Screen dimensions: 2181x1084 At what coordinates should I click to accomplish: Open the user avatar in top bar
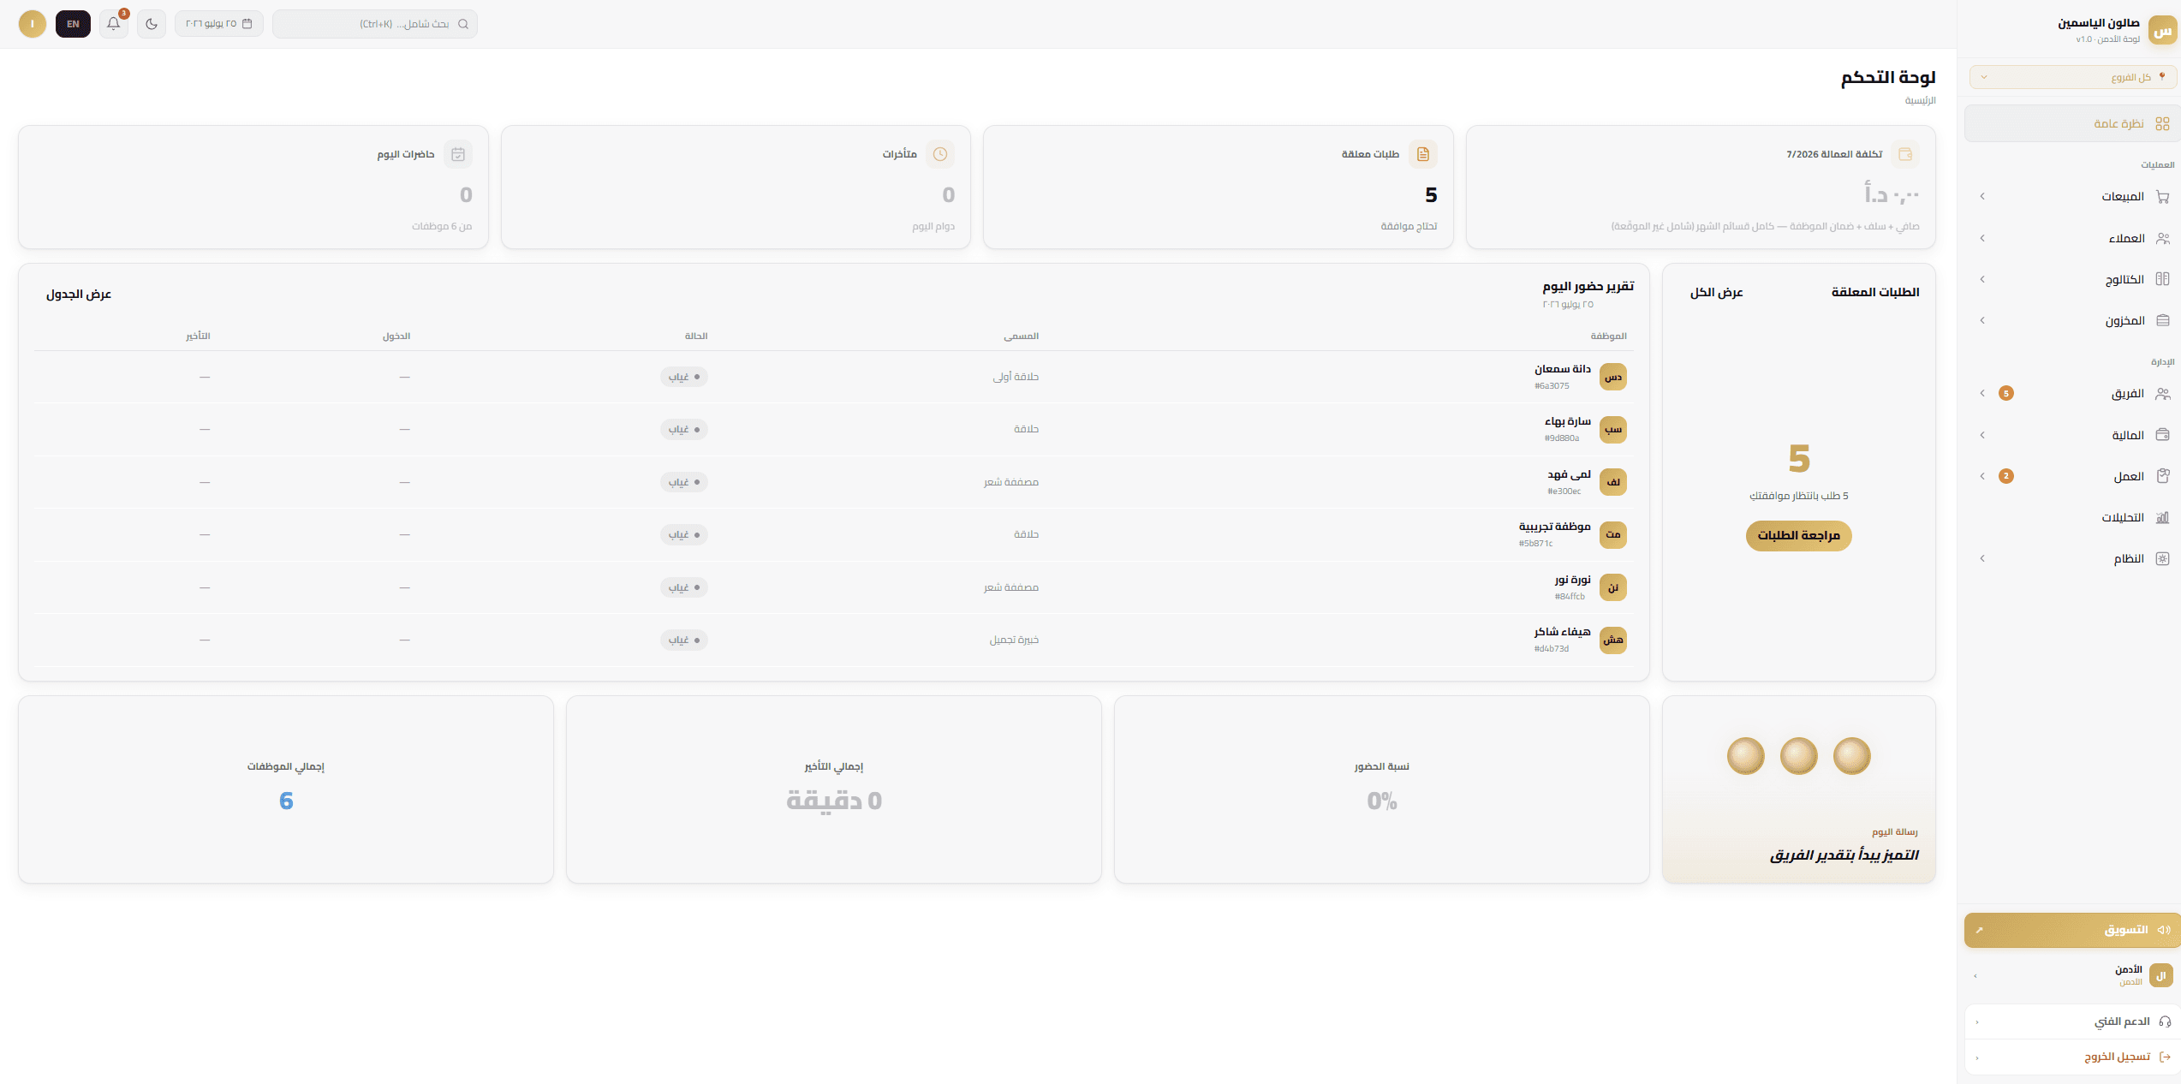[33, 24]
